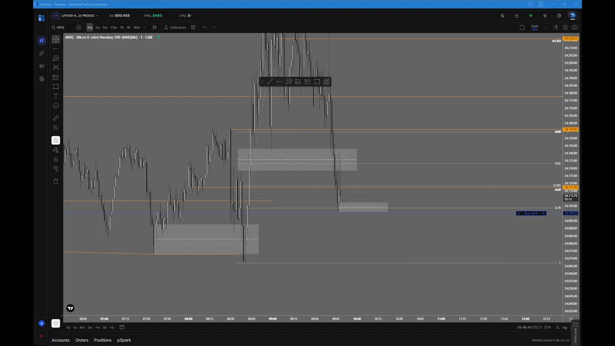Open the timezone UTC-5 clock menu
The width and height of the screenshot is (615, 346).
(x=529, y=327)
